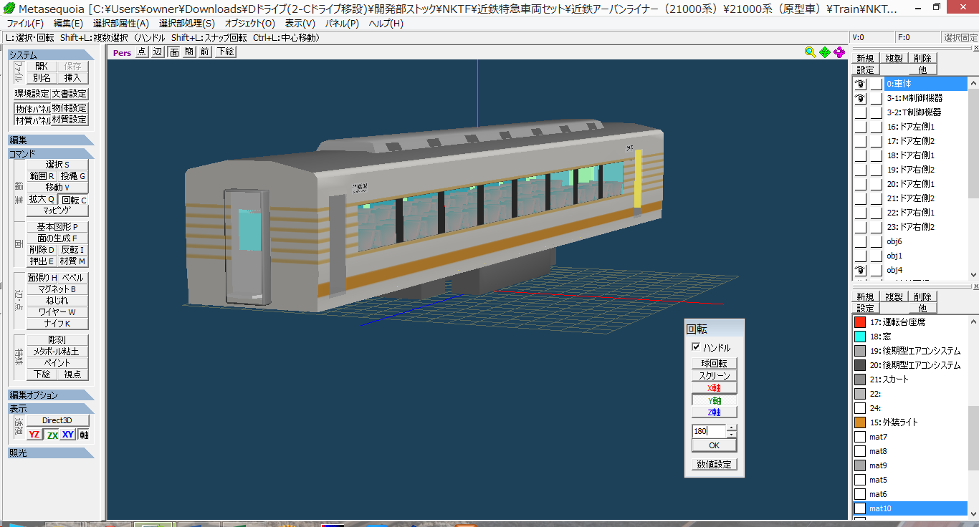Toggle 下絵 background image in viewport bar

(225, 52)
